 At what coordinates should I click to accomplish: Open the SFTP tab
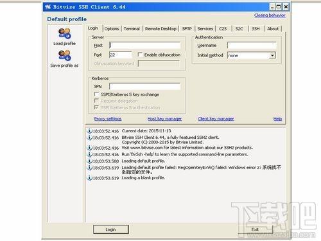[187, 29]
